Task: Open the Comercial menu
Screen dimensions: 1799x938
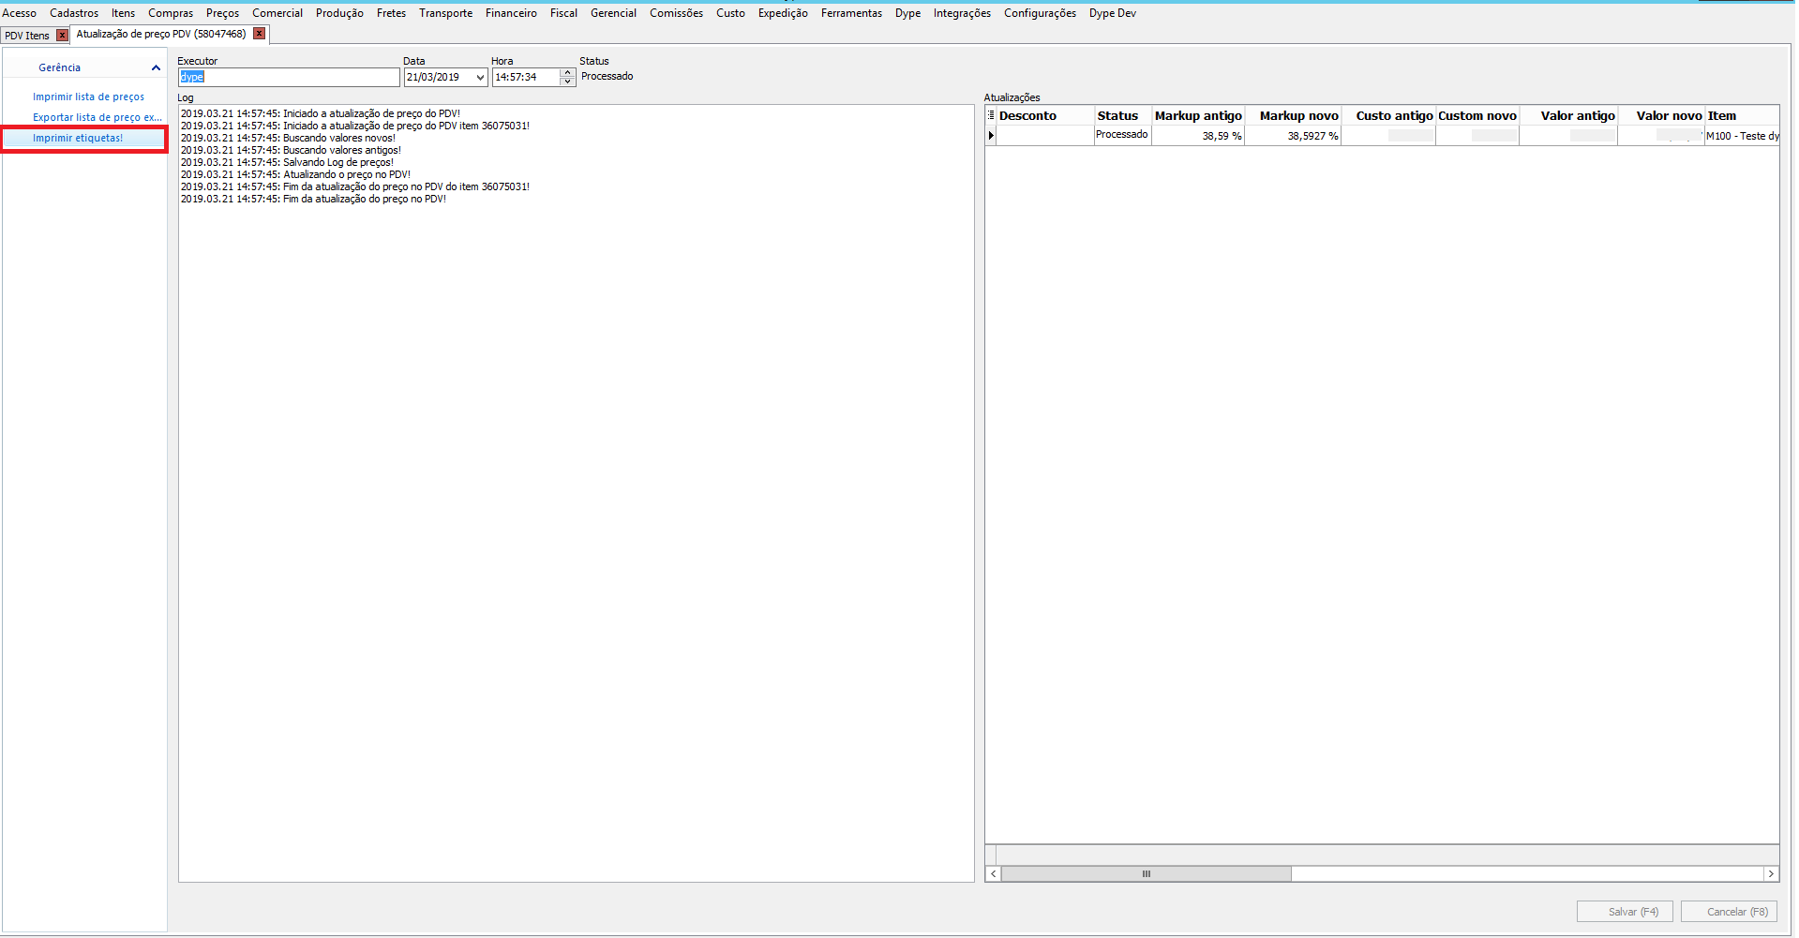Action: pyautogui.click(x=277, y=13)
